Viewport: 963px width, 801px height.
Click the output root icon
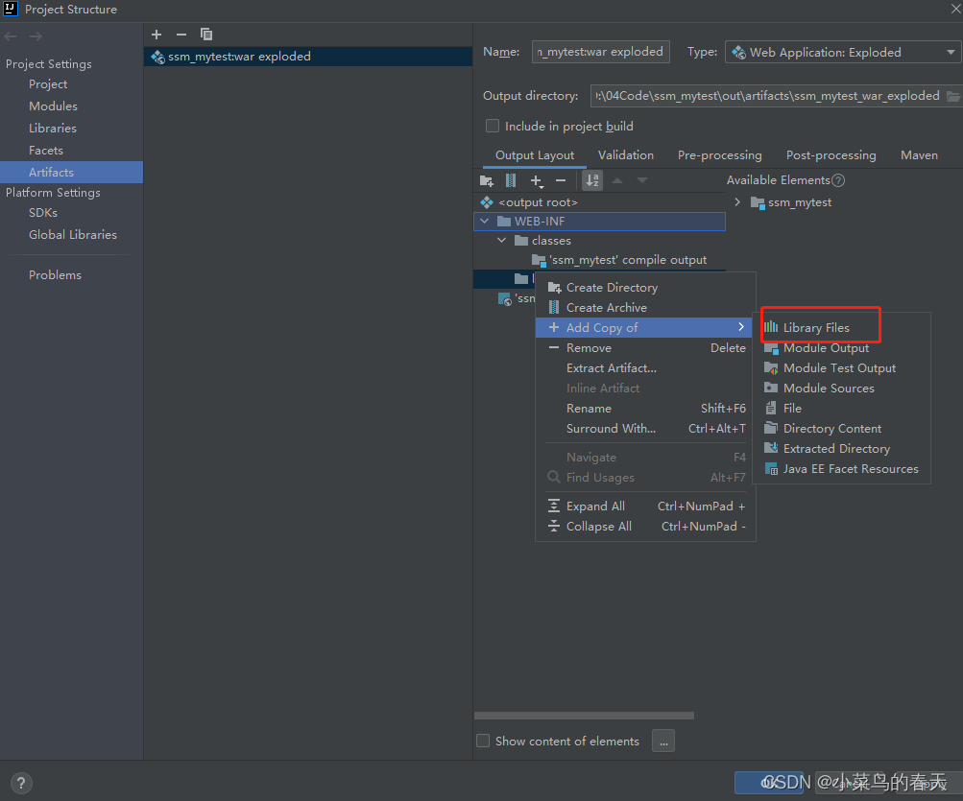487,202
